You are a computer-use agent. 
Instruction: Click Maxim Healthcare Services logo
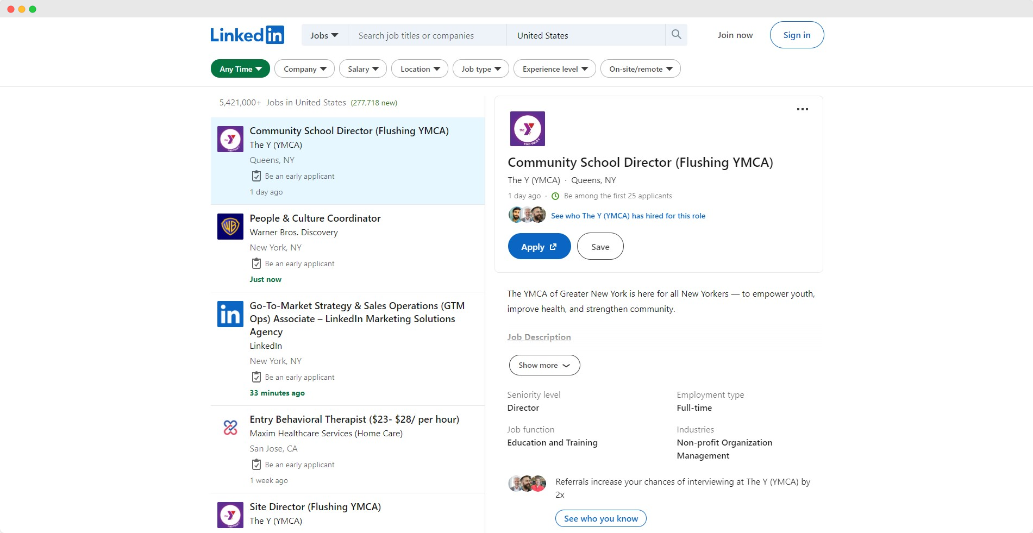click(230, 428)
